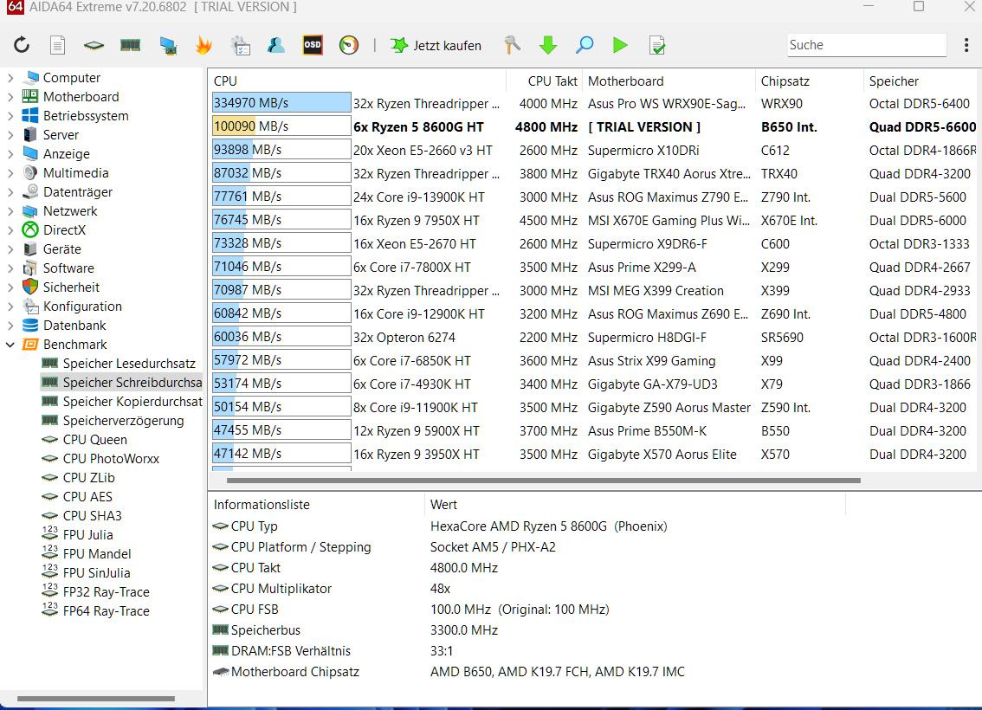Click the gauge sensor toolbar icon
The height and width of the screenshot is (710, 982).
pos(349,45)
